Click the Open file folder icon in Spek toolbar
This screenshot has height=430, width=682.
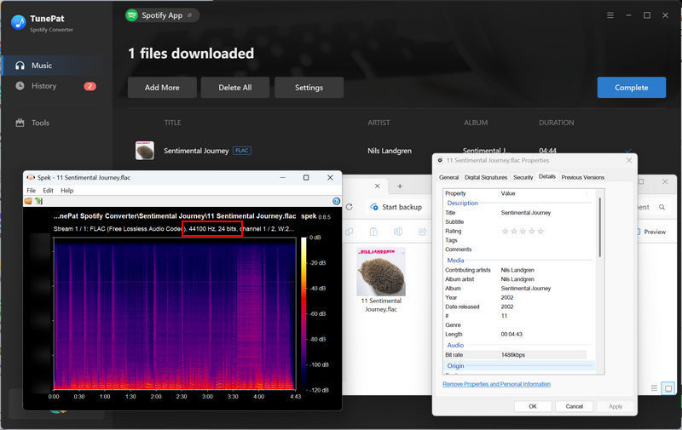click(x=29, y=201)
